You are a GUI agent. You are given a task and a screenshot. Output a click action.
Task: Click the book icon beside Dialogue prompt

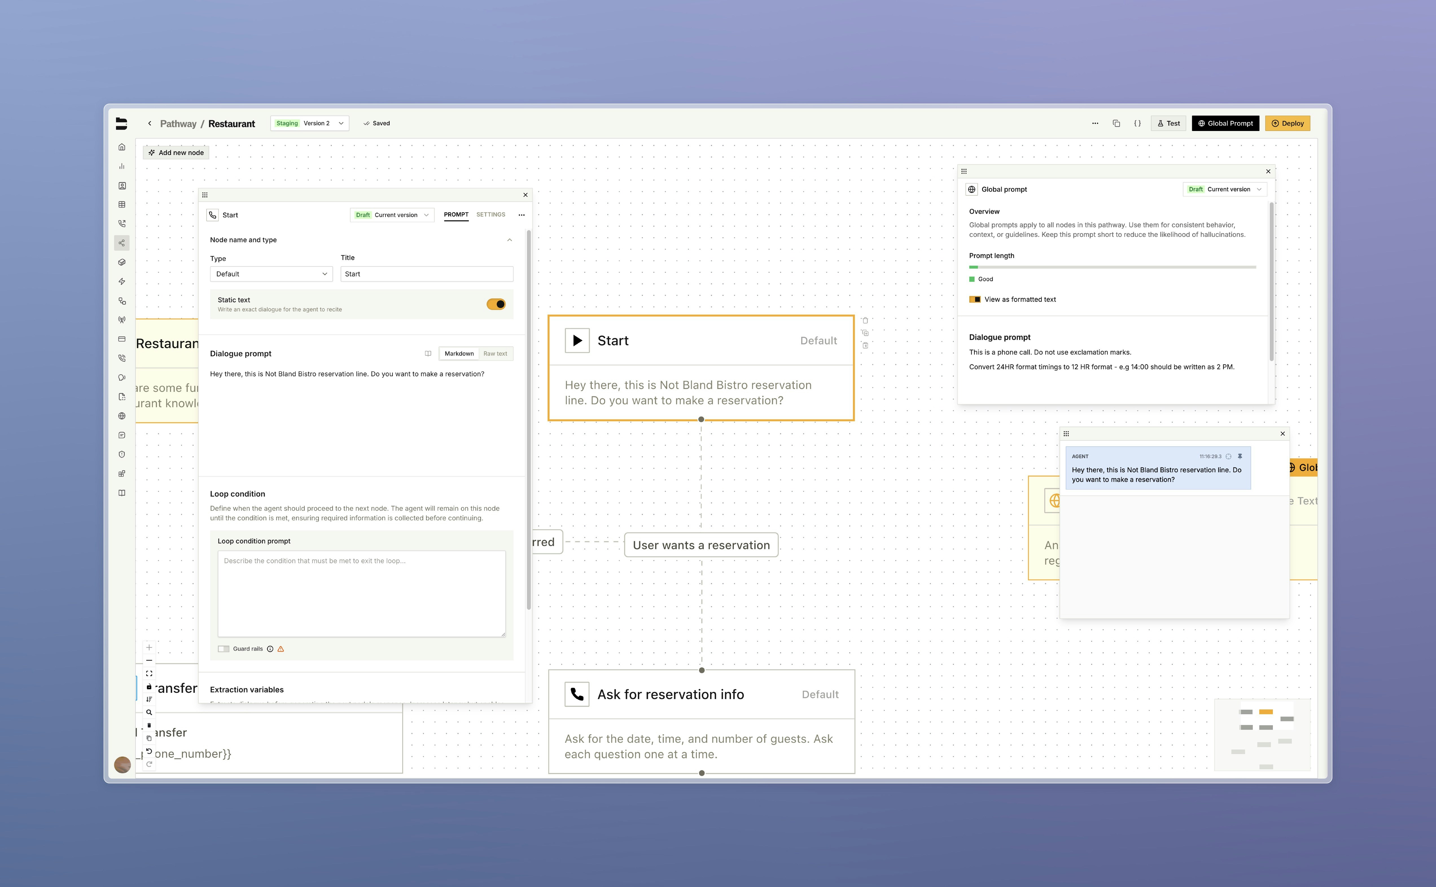pos(428,354)
